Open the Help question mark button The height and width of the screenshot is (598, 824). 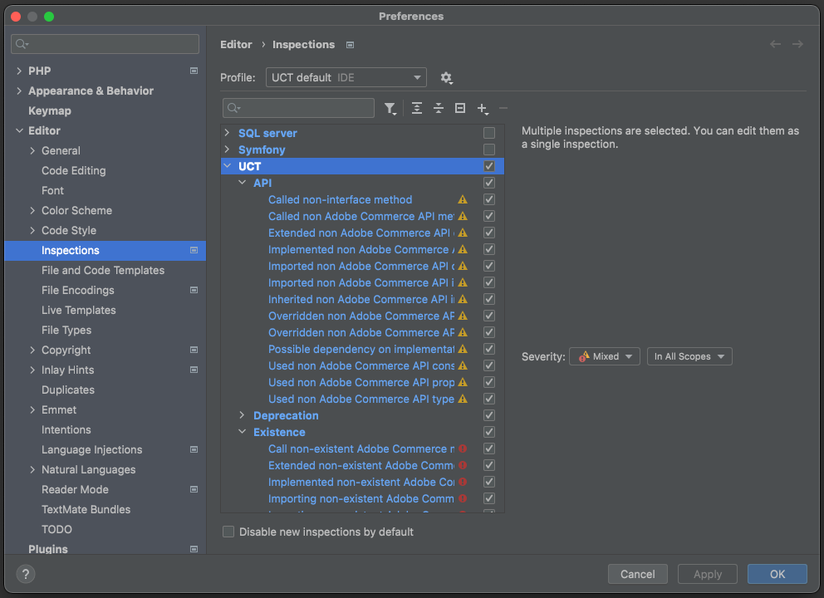click(x=26, y=574)
